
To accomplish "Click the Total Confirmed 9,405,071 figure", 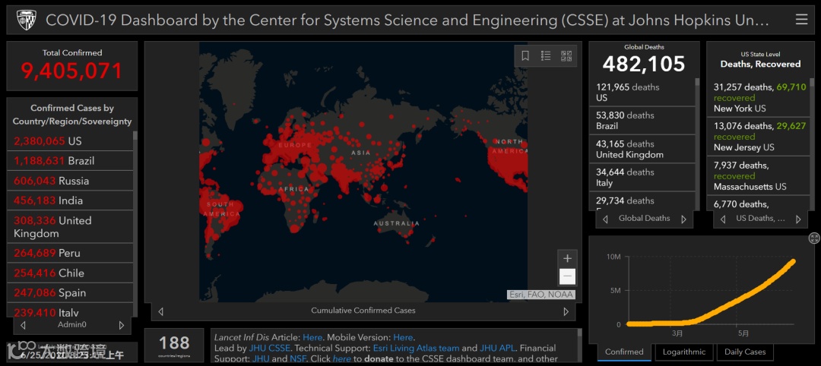I will click(x=71, y=71).
